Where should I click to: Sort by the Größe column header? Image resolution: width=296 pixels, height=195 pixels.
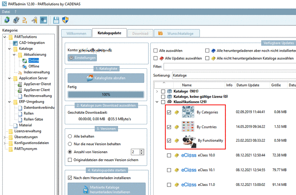tap(276, 85)
